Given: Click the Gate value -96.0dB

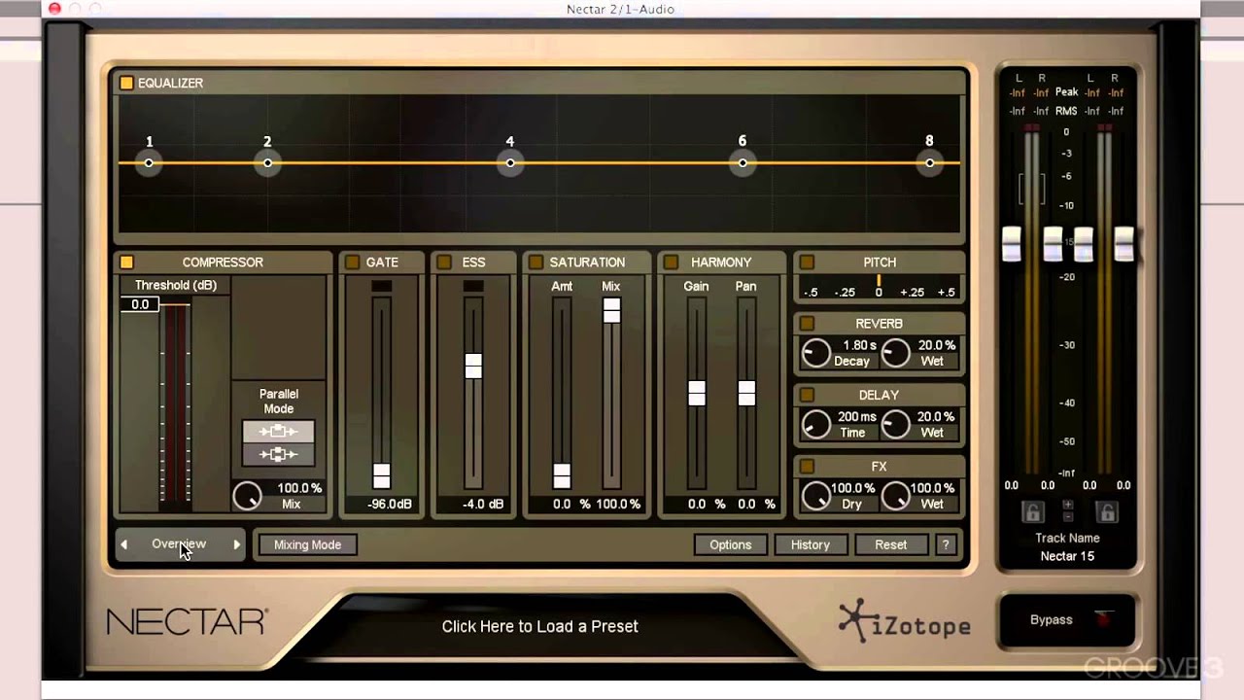Looking at the screenshot, I should pyautogui.click(x=390, y=505).
